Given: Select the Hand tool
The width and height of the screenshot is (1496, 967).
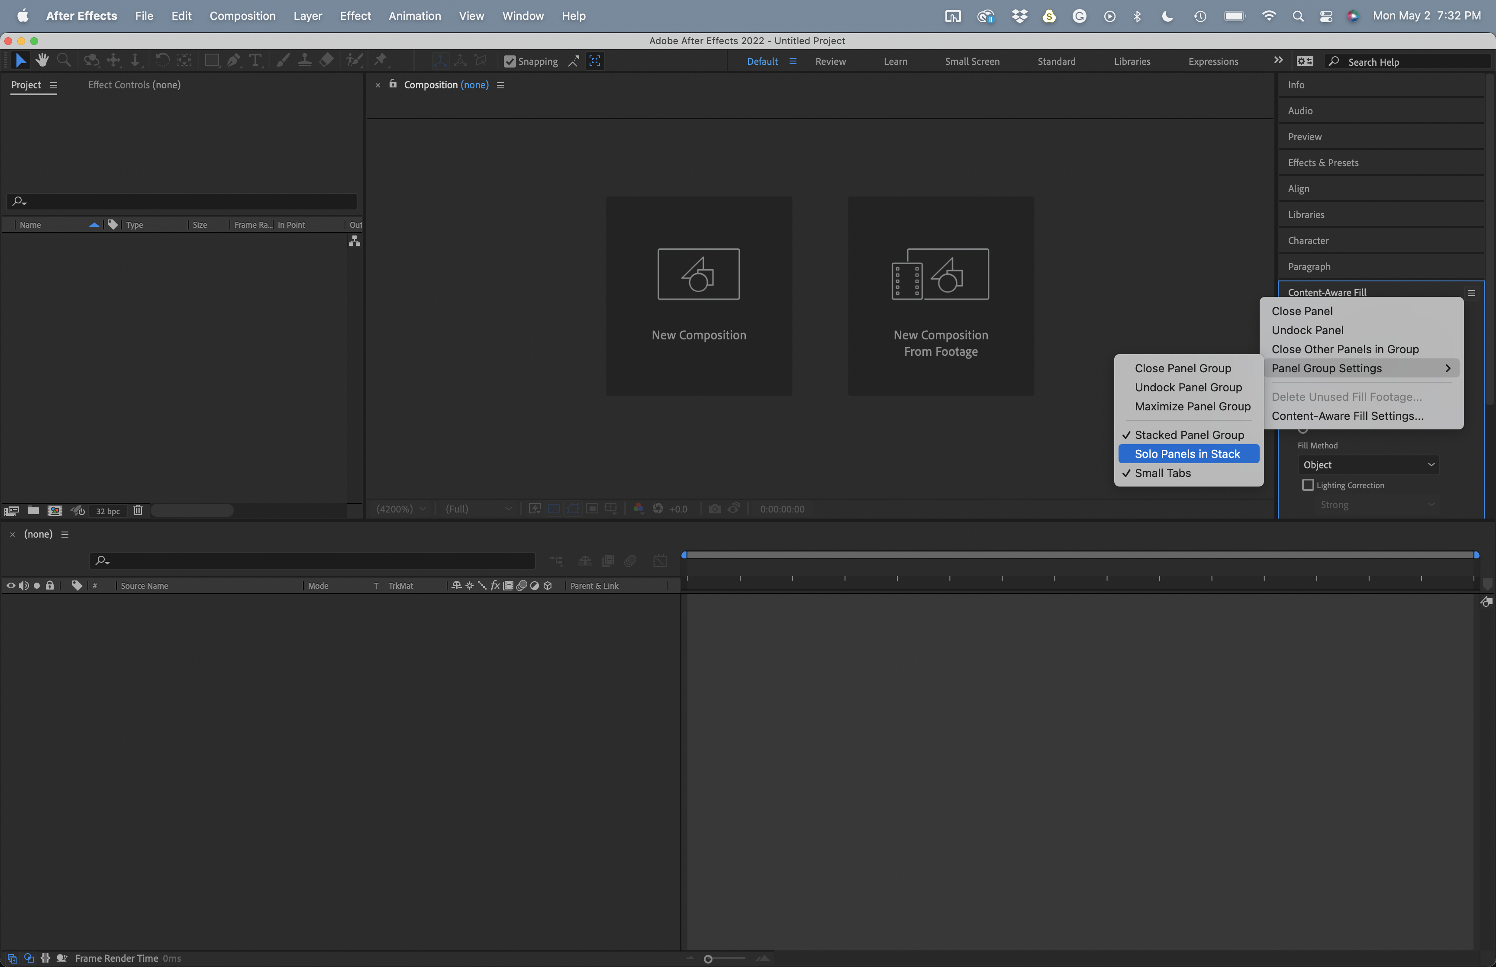Looking at the screenshot, I should tap(42, 60).
